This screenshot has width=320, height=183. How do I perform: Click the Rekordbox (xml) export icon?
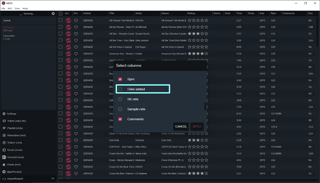point(4,136)
